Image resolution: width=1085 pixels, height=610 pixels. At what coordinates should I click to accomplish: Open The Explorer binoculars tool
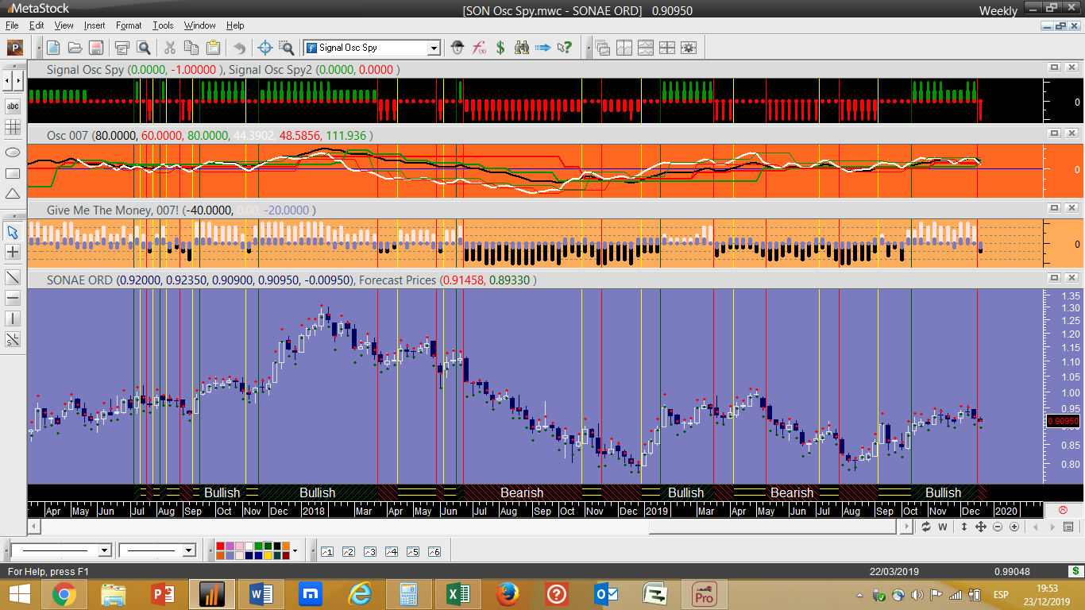pos(522,48)
